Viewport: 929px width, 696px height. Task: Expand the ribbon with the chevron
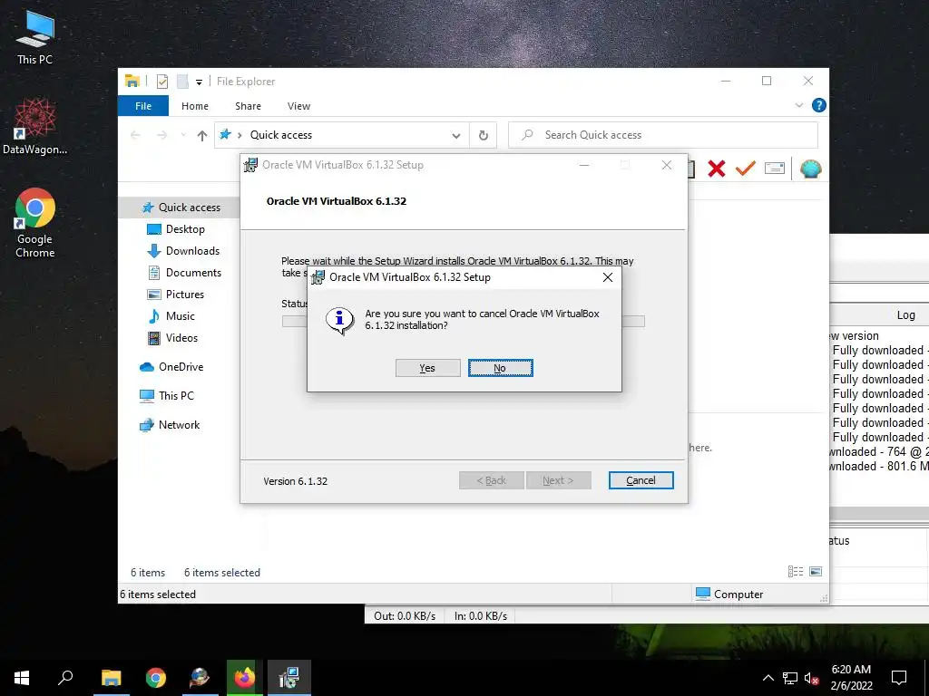(798, 105)
